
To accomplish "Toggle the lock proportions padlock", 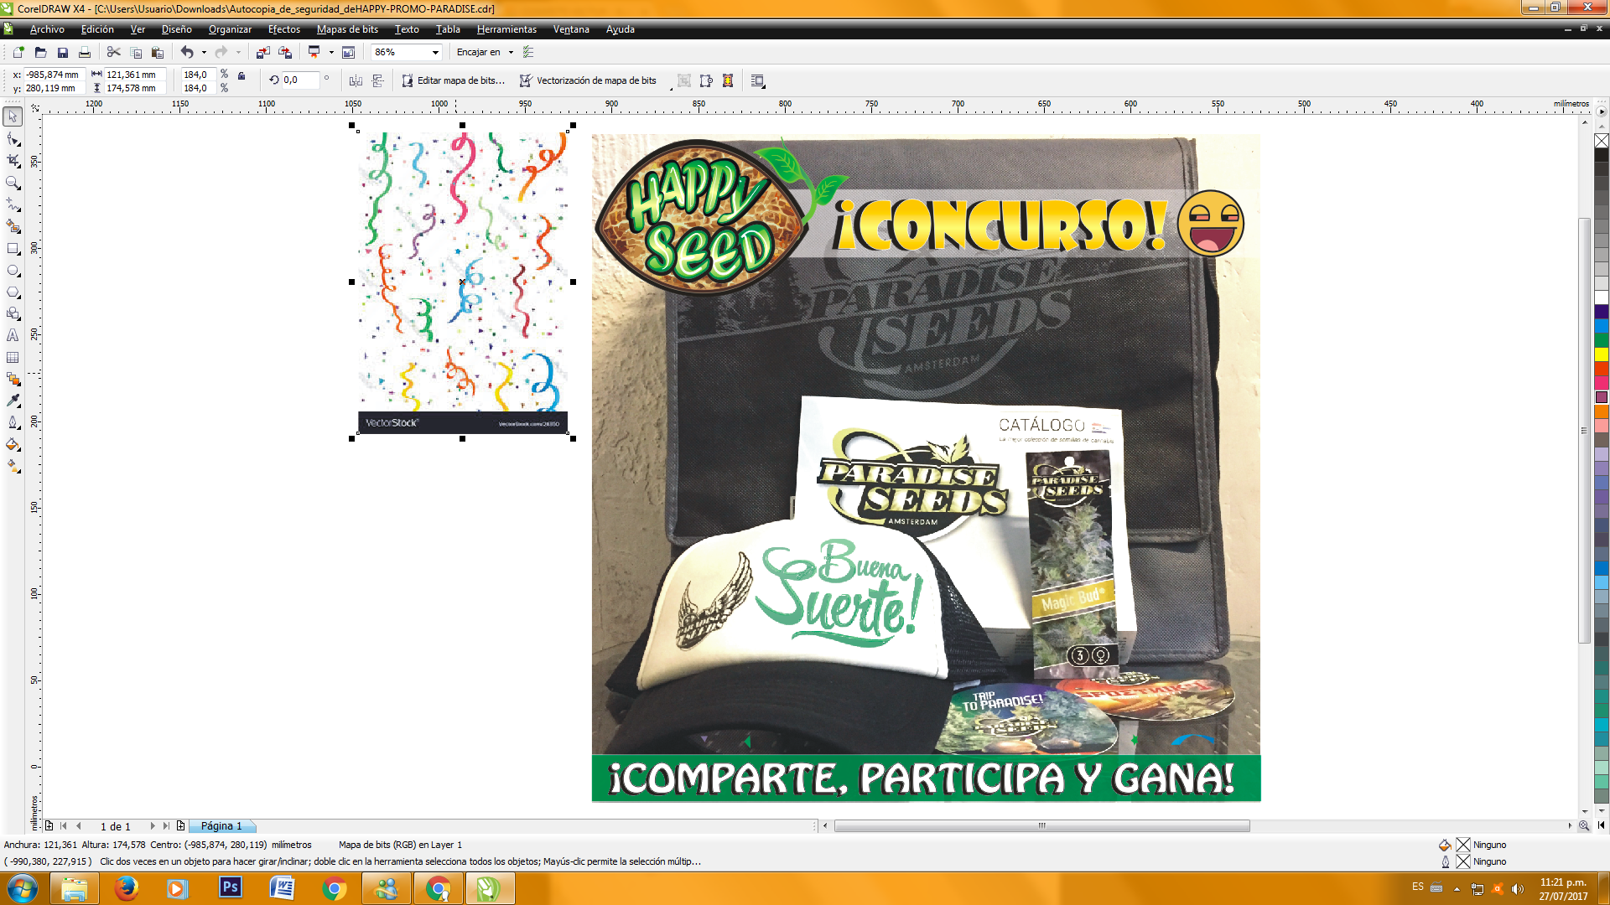I will (x=241, y=76).
